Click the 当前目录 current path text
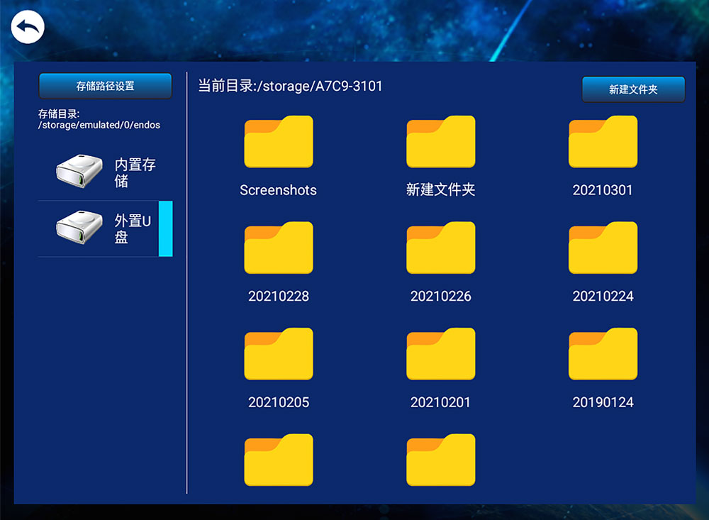The width and height of the screenshot is (709, 520). 290,86
